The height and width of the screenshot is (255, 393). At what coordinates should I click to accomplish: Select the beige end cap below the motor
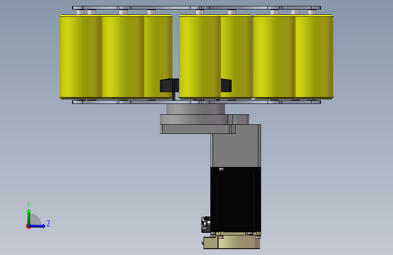232,242
